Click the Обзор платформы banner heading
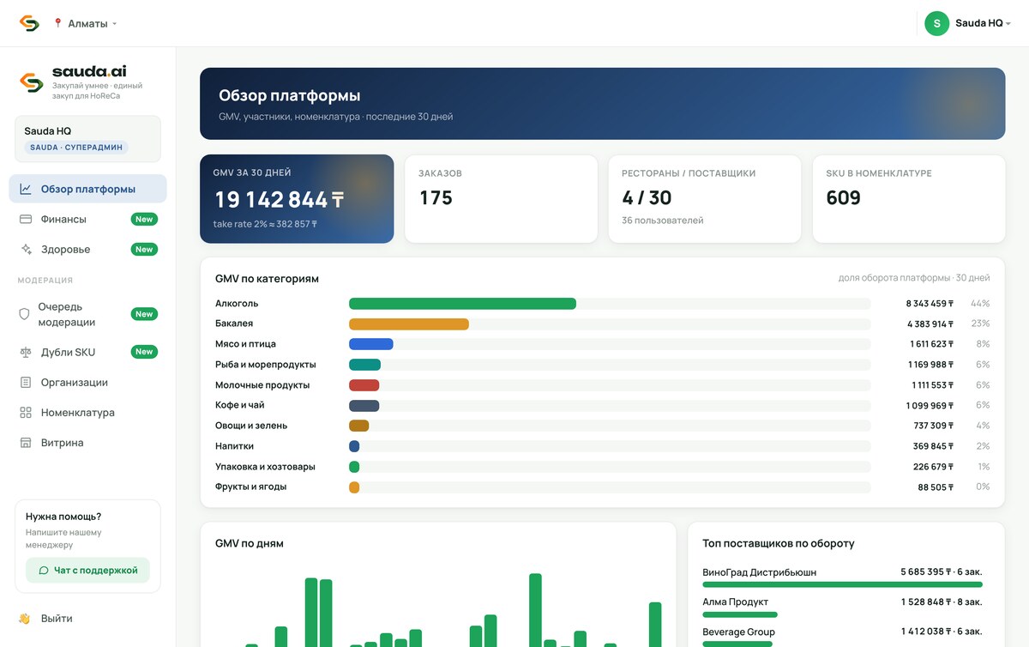 290,95
